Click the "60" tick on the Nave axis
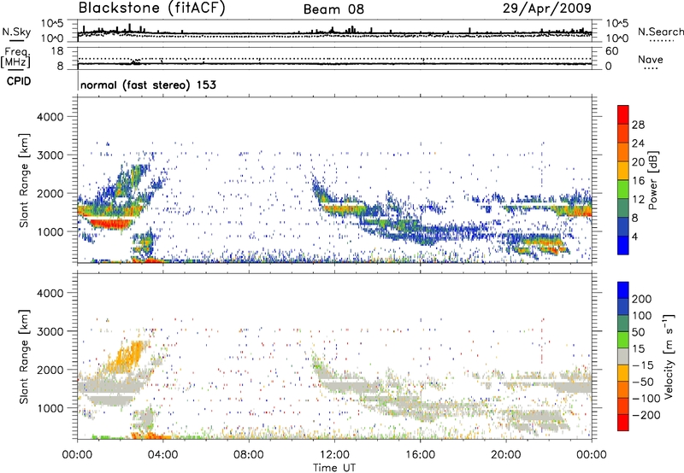Screen dimensions: 684x473 611,51
